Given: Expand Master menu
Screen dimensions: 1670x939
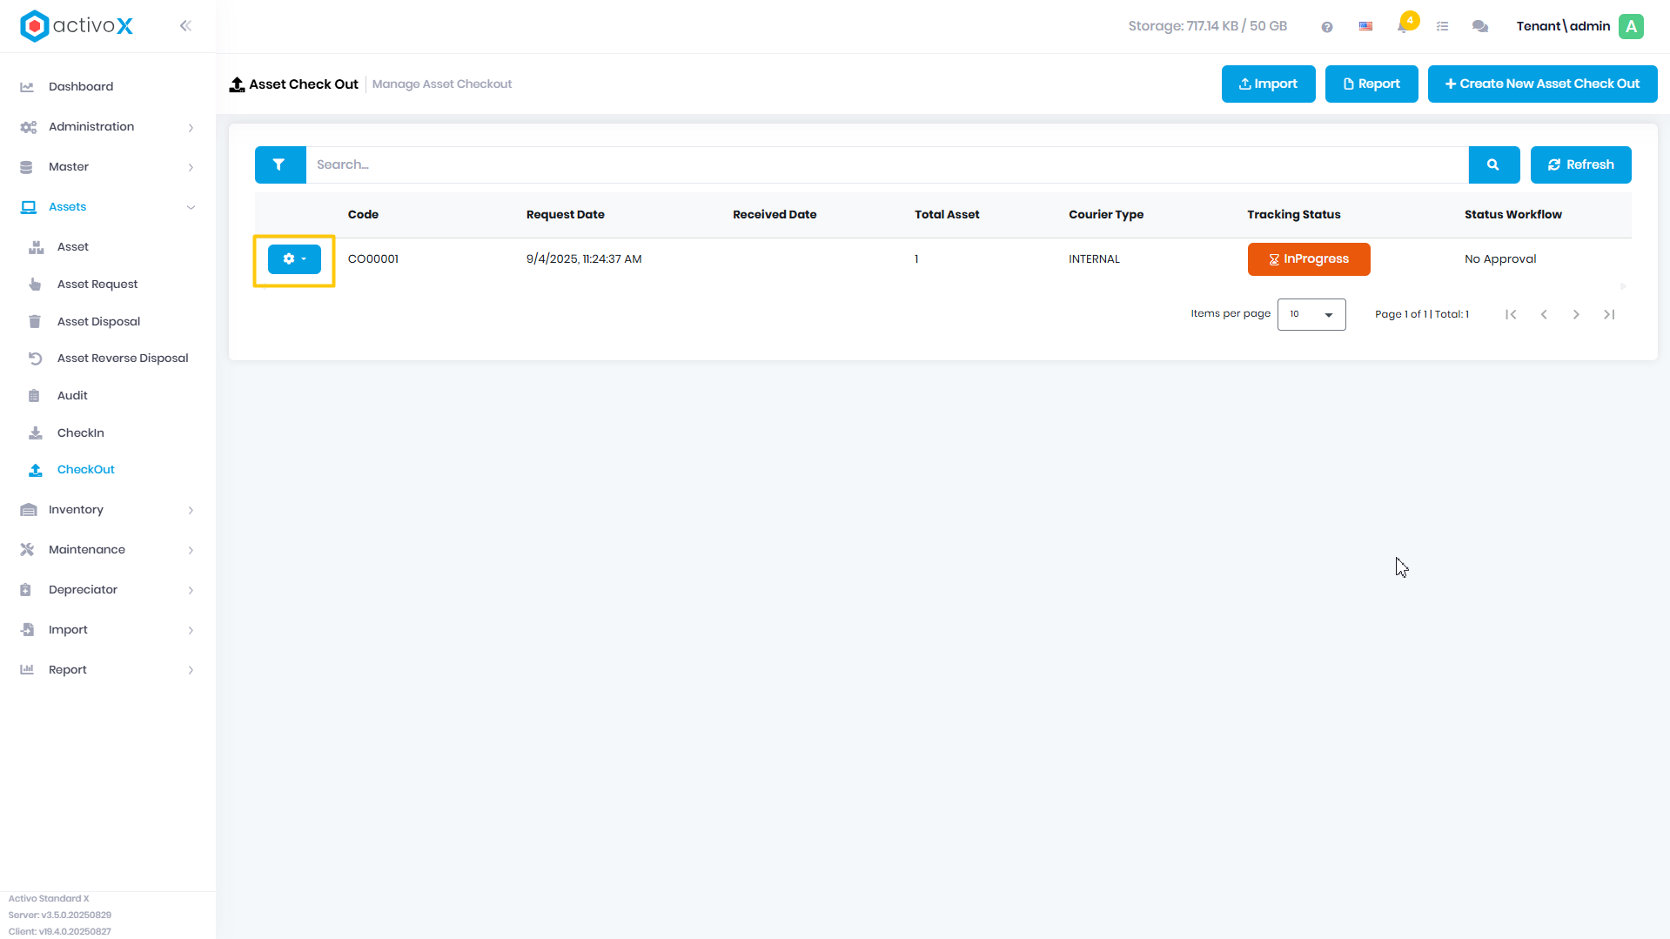Looking at the screenshot, I should 108,167.
